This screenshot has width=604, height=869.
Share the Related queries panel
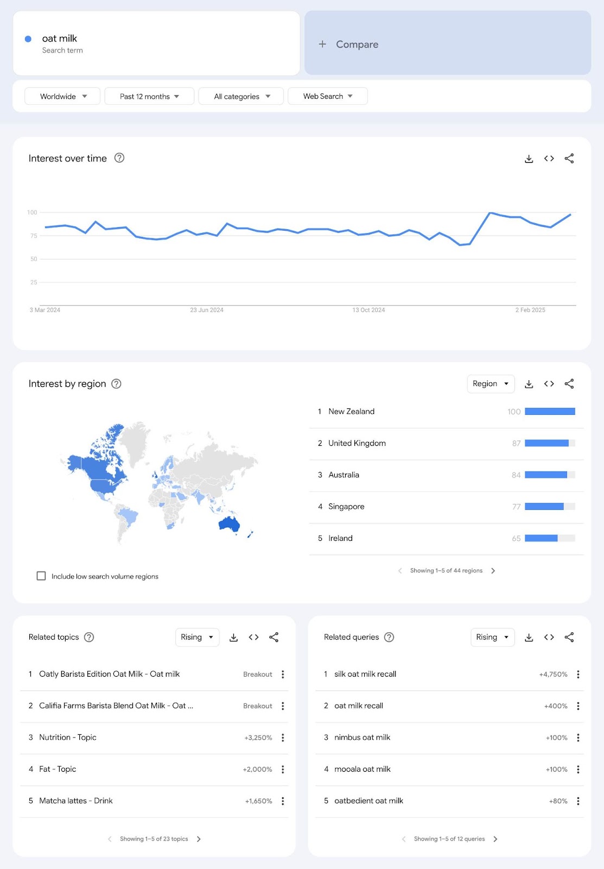569,637
